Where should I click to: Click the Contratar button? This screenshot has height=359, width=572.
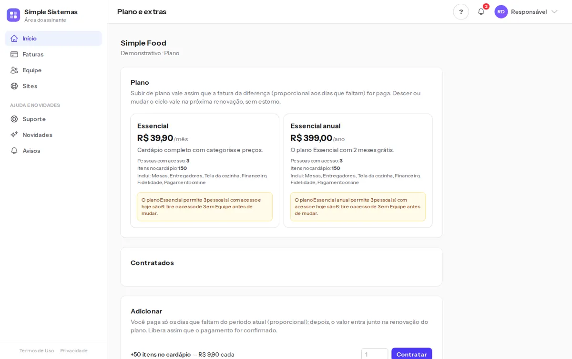[412, 354]
